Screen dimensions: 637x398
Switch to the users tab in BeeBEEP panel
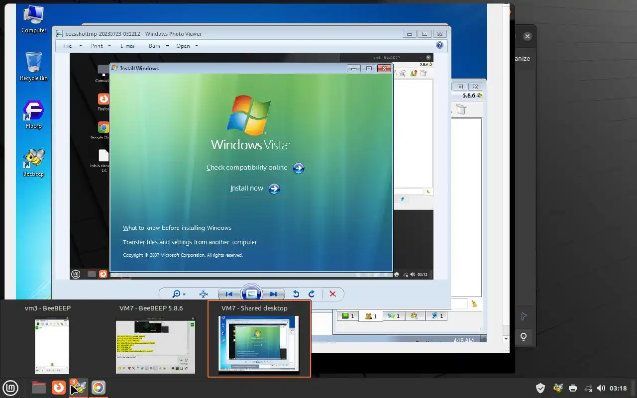[371, 316]
